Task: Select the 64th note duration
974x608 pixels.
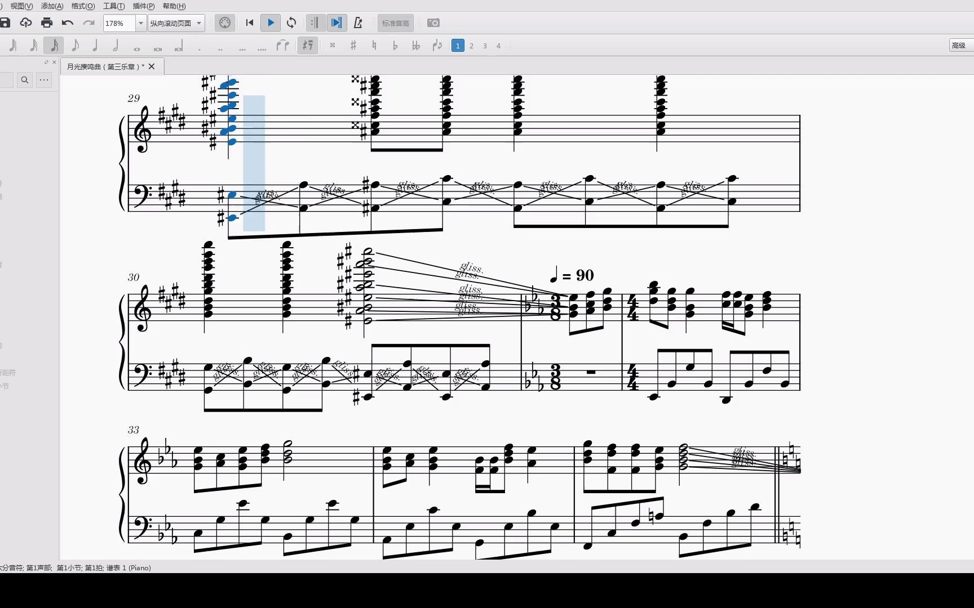Action: tap(13, 46)
